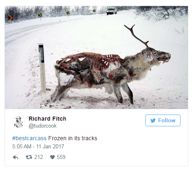Open the frozen reindeer photo
Viewport: 194px width, 172px height.
click(x=96, y=57)
